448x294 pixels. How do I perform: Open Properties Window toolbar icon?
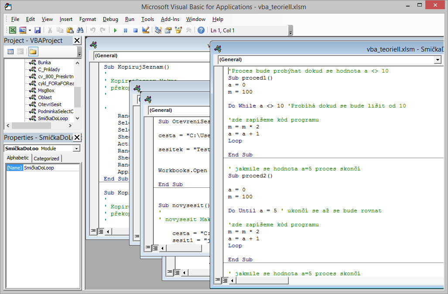tap(168, 30)
